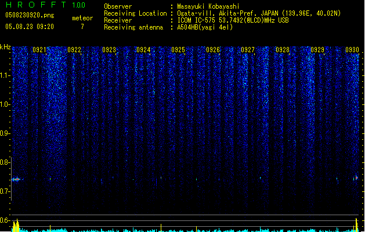Click the ICOM IC-575 53.7492 MHz receiver text
This screenshot has width=365, height=232.
(233, 20)
